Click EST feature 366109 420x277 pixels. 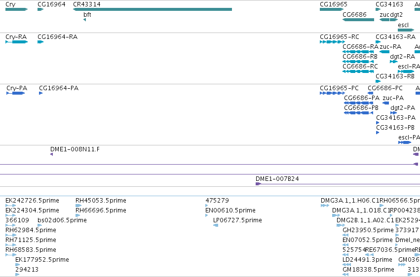(x=17, y=220)
